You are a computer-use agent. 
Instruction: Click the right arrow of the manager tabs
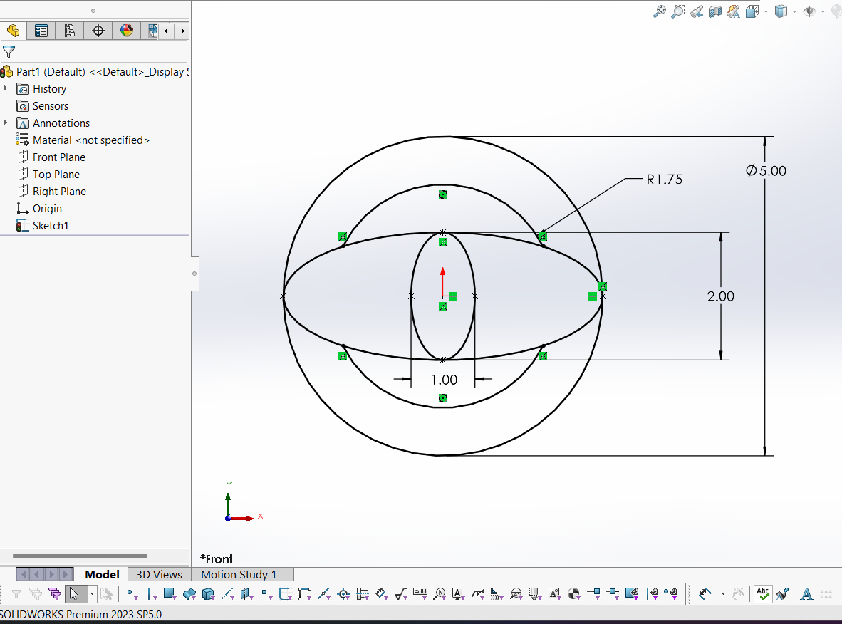tap(182, 31)
